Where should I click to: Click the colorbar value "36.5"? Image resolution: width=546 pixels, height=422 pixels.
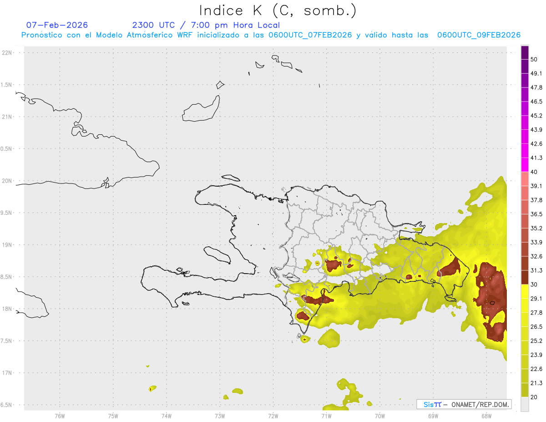536,214
